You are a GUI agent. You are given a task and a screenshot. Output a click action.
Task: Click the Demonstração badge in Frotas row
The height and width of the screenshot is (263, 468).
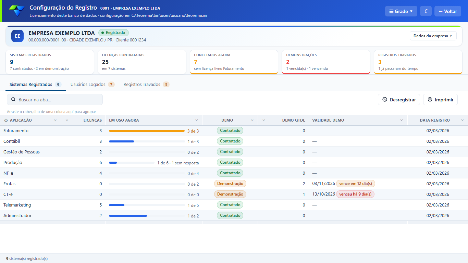[x=230, y=184]
